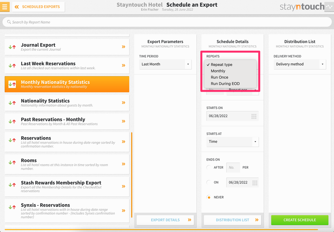Select the Journal Export report
Viewport: 334px width, 232px height.
click(67, 47)
